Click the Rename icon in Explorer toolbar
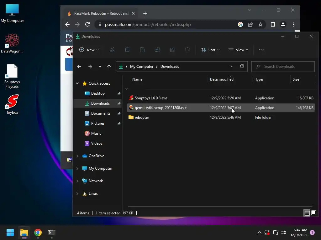This screenshot has height=240, width=321. 157,50
